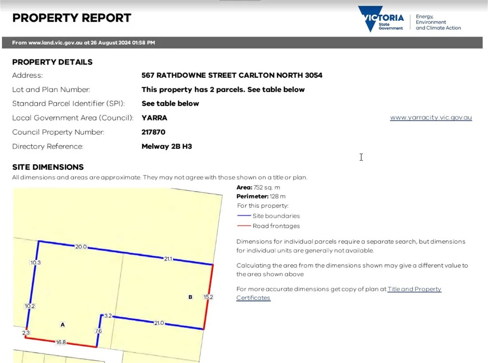
Task: Click the 15.2 road frontage label
Action: pos(208,297)
